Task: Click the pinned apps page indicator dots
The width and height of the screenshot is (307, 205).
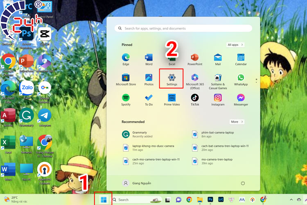Action: 256,81
